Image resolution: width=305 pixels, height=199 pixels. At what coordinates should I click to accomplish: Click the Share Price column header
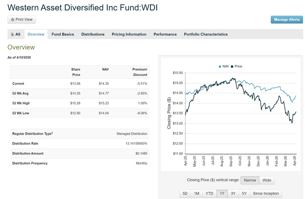pos(76,72)
